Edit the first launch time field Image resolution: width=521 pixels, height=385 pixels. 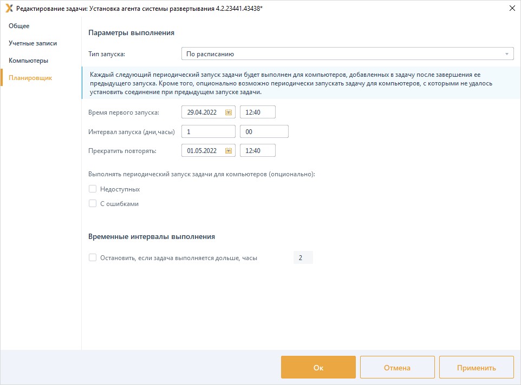257,112
